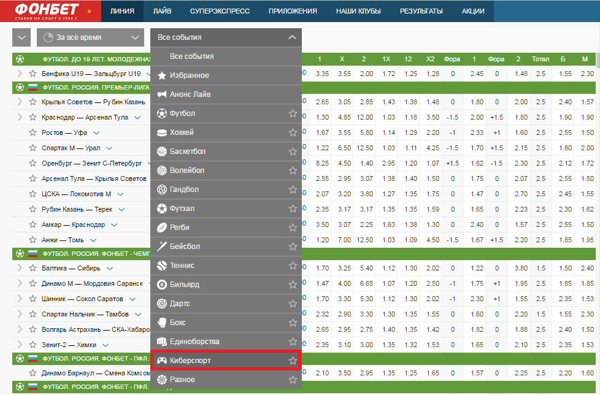Favorite Футбол with its star in the dropdown
This screenshot has height=395, width=600.
point(293,113)
